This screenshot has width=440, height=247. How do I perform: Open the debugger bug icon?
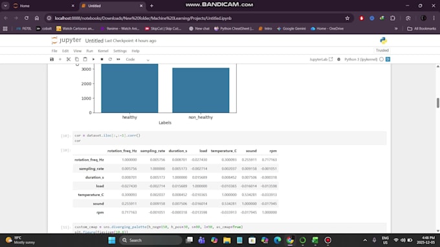coord(338,59)
